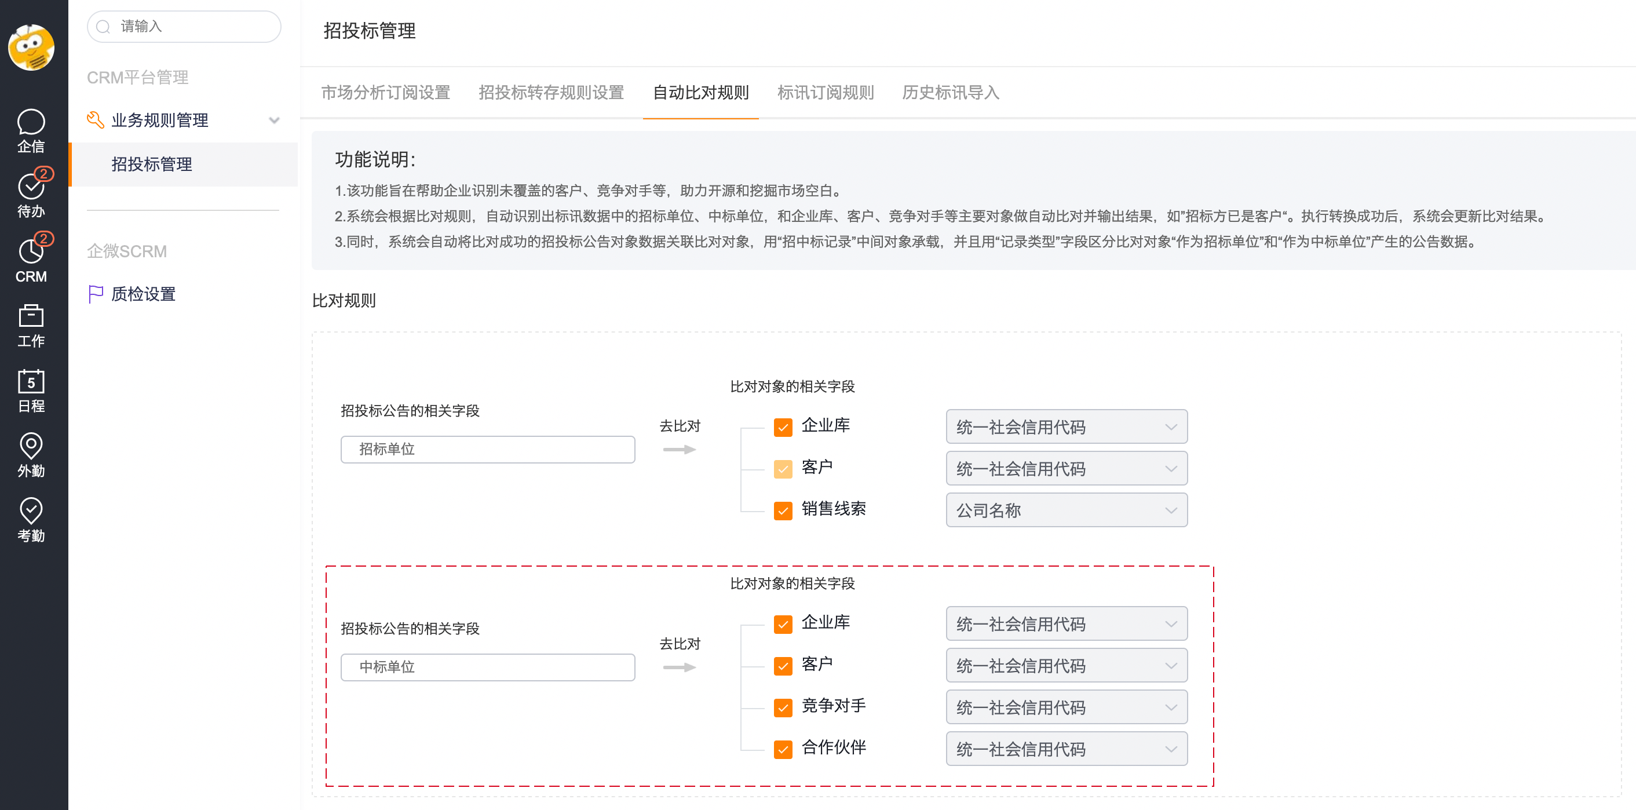This screenshot has width=1636, height=810.
Task: Click the flag icon beside 质检设置
Action: pos(95,294)
